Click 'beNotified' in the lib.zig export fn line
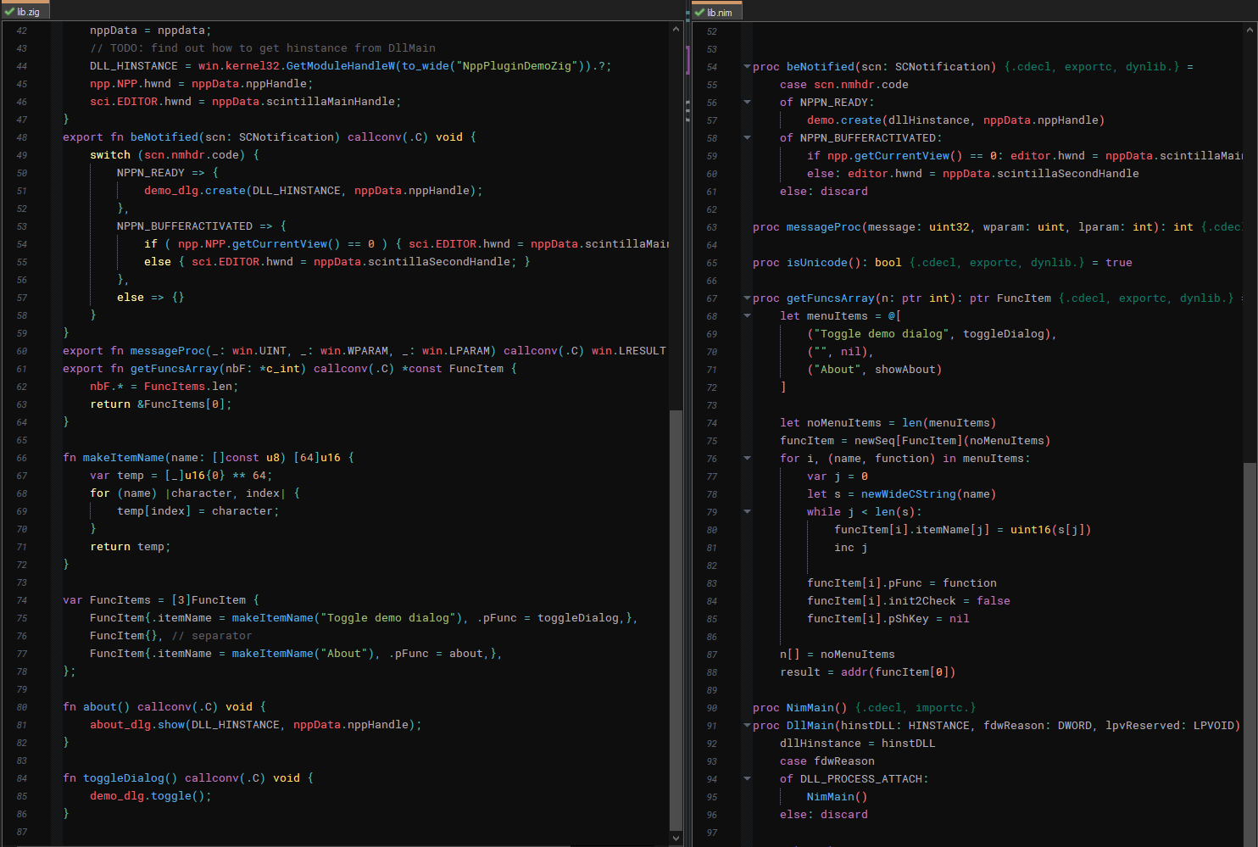The image size is (1258, 847). [x=164, y=137]
